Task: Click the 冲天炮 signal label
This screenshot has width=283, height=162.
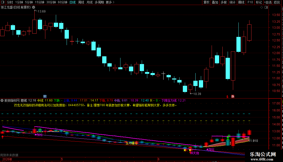Action: pyautogui.click(x=195, y=153)
